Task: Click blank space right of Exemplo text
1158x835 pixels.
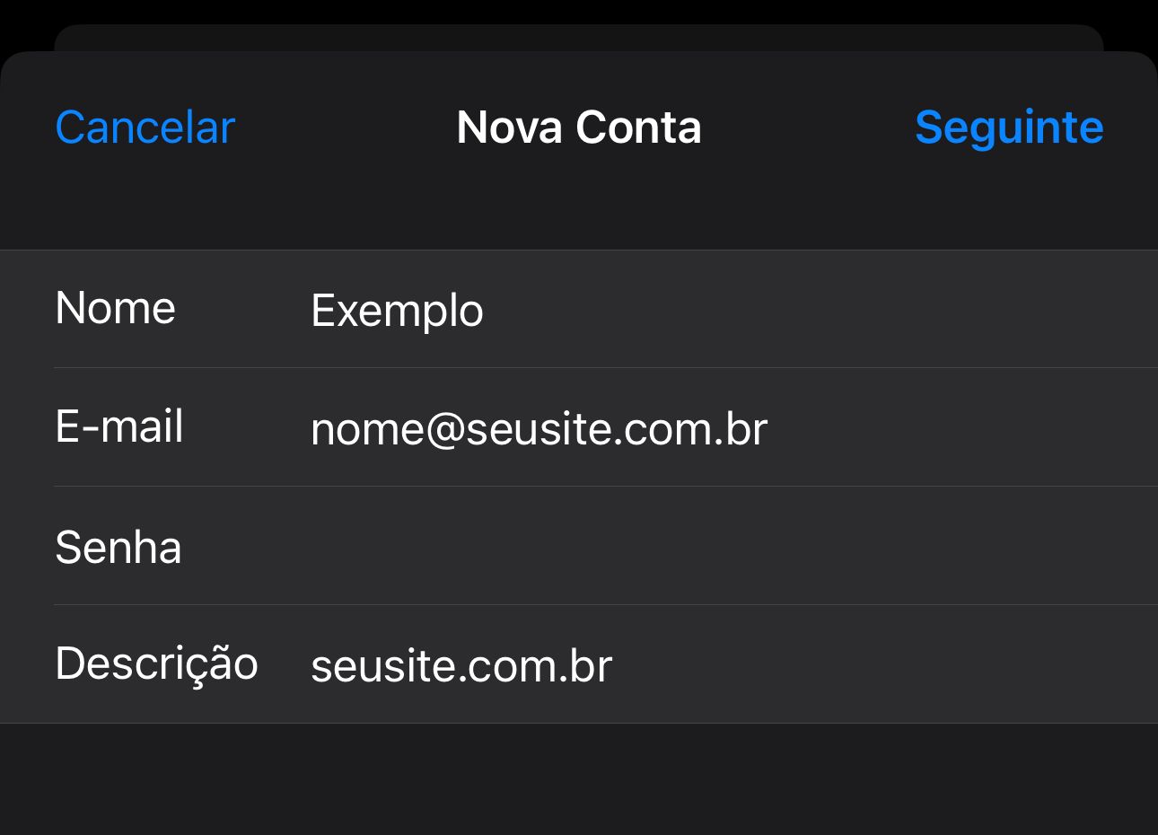Action: click(808, 311)
